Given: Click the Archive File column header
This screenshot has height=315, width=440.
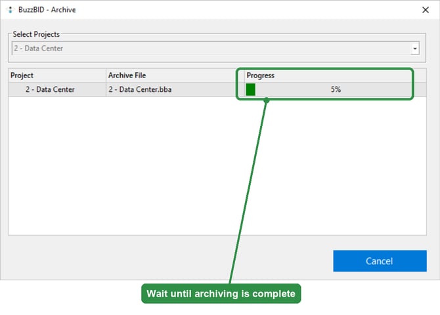Looking at the screenshot, I should tap(175, 75).
